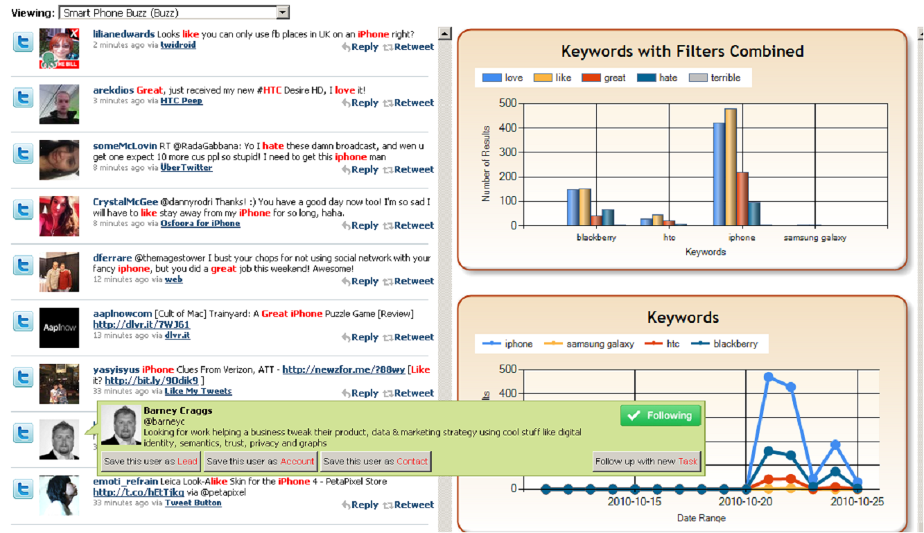Open the Like My Tweets source link
Image resolution: width=924 pixels, height=533 pixels.
tap(198, 391)
